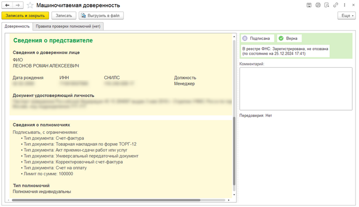Click the save diskette icon in title bar
Viewport: 359px width, 207px height.
(x=309, y=5)
